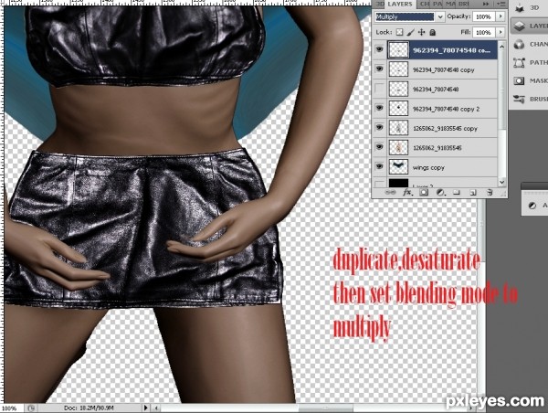
Task: Switch to the 3D tab
Action: [380, 4]
